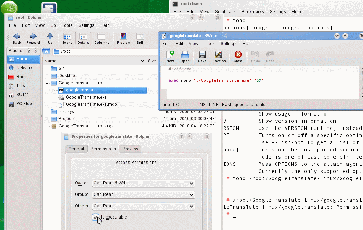
Task: Click Redo in KWrite toolbar
Action: (270, 57)
